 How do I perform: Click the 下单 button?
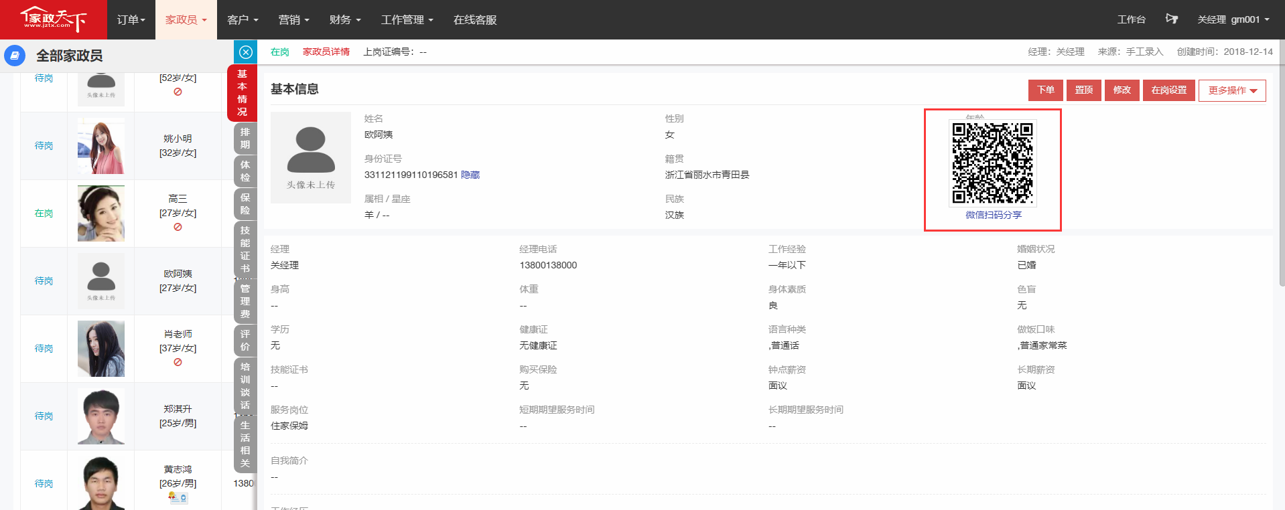(x=1045, y=90)
